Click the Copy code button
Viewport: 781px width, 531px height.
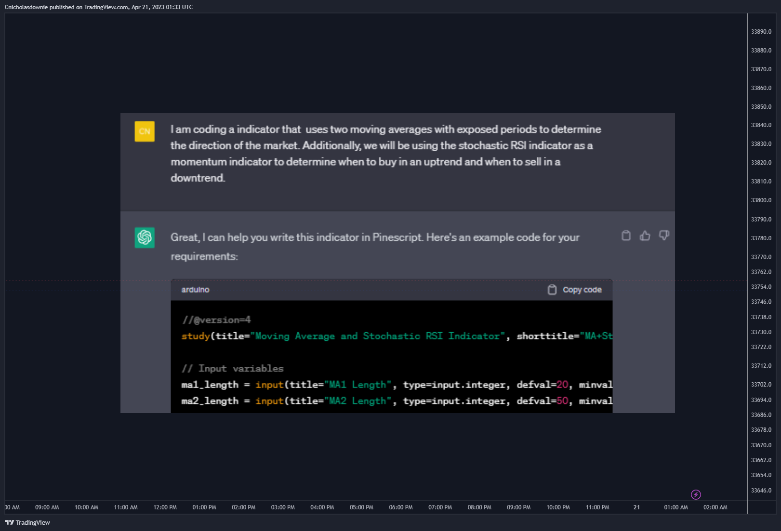point(575,290)
